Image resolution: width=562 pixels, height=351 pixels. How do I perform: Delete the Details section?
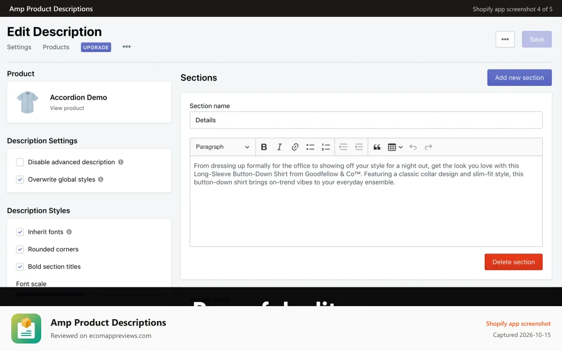pos(513,262)
